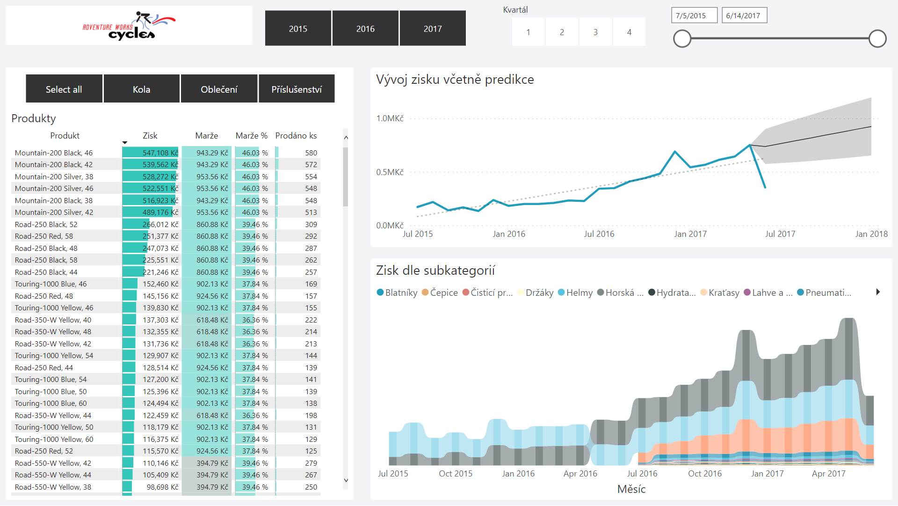The height and width of the screenshot is (506, 898).
Task: Click the Kraťasy legend item
Action: coord(720,293)
